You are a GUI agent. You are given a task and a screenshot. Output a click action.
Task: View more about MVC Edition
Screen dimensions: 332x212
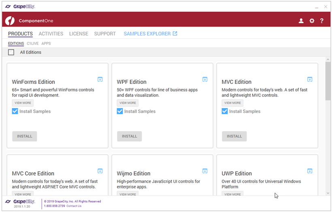coord(232,103)
